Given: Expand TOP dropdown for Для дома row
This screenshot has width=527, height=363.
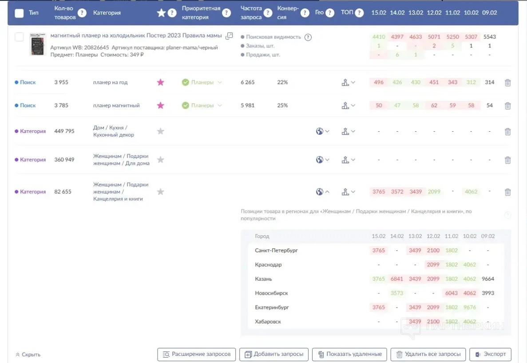Looking at the screenshot, I should click(349, 160).
